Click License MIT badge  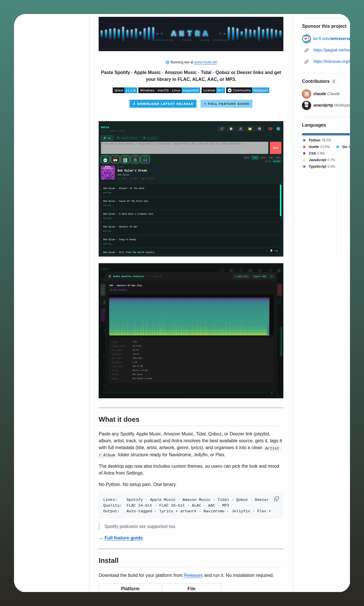click(213, 90)
